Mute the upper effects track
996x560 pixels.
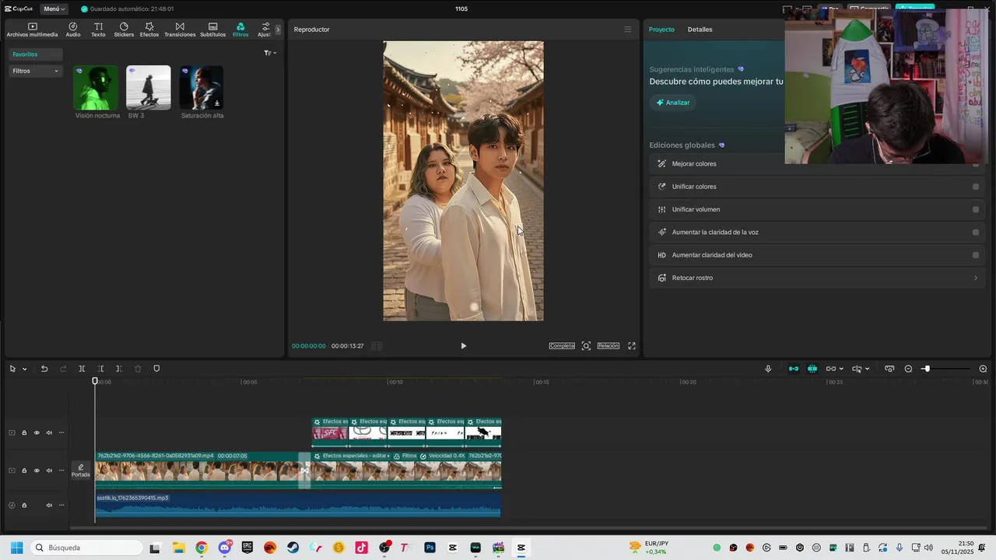tap(49, 433)
